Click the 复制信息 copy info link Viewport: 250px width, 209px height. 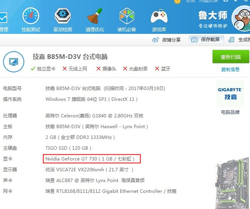230,69
